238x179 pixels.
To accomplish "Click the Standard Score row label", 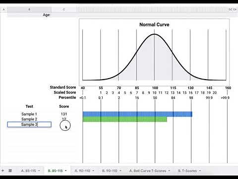I will pos(63,88).
